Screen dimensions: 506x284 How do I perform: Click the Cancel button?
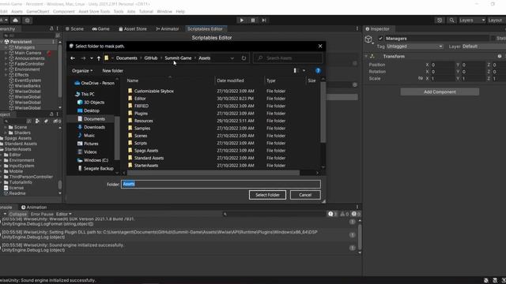coord(305,195)
